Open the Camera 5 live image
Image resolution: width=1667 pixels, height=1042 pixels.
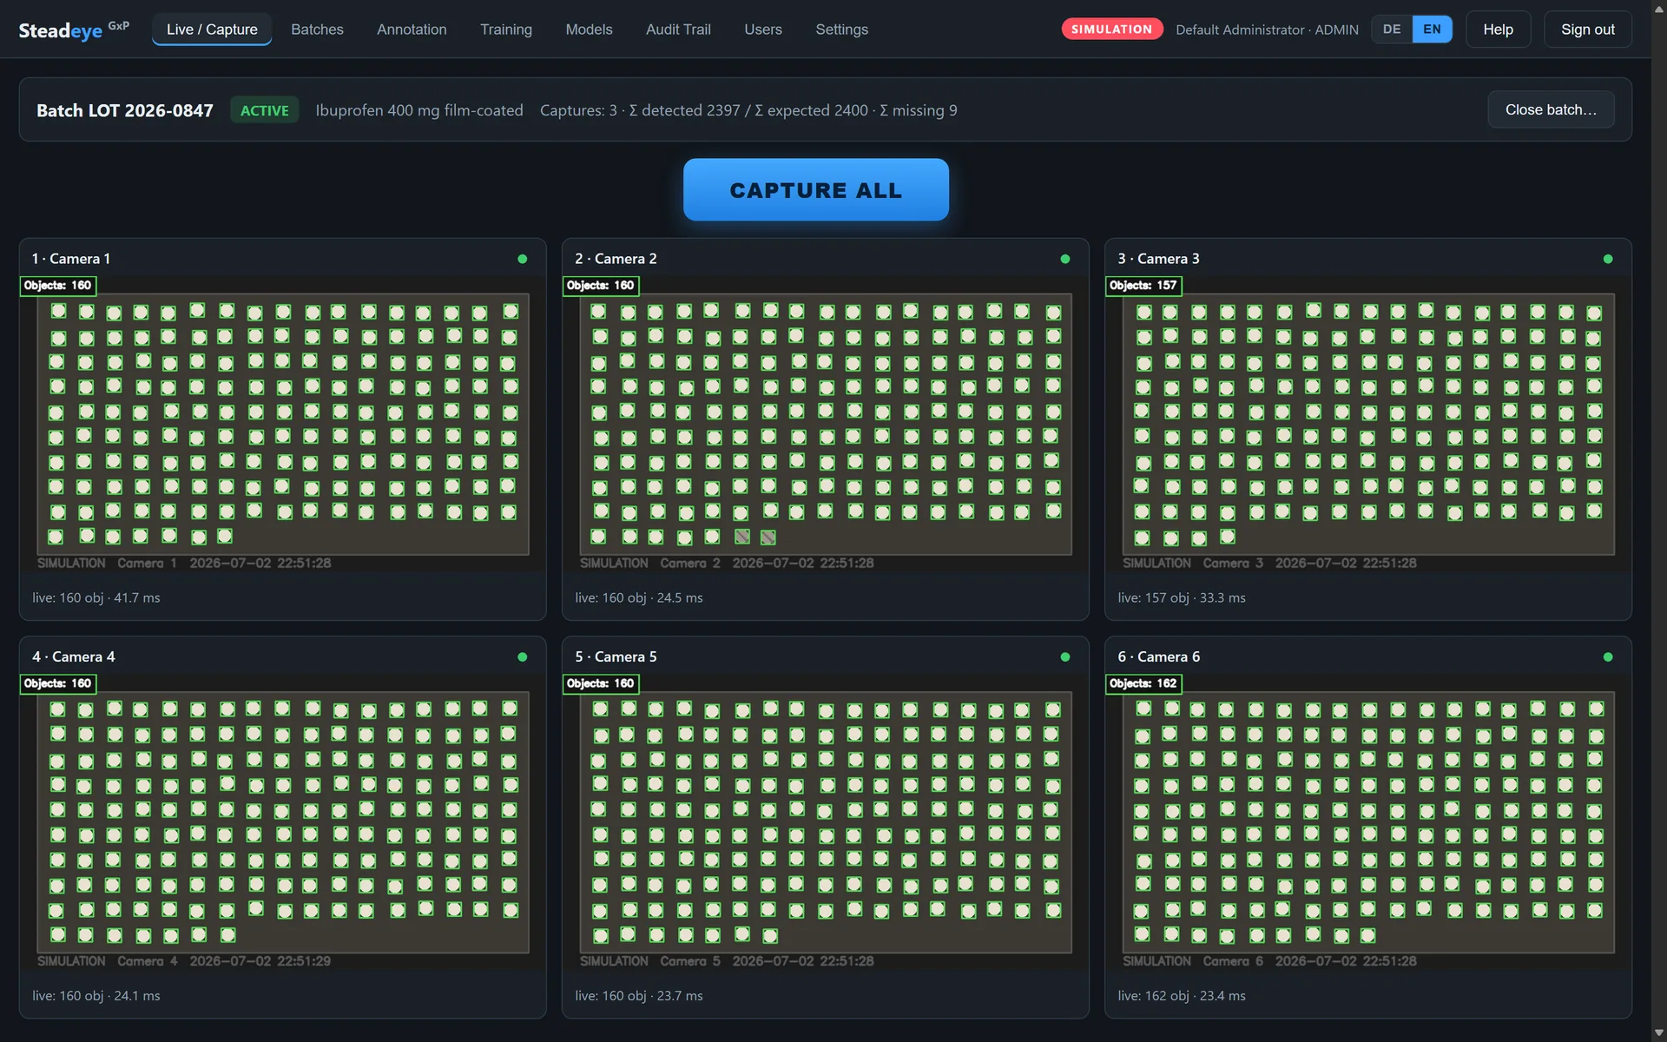pyautogui.click(x=826, y=822)
